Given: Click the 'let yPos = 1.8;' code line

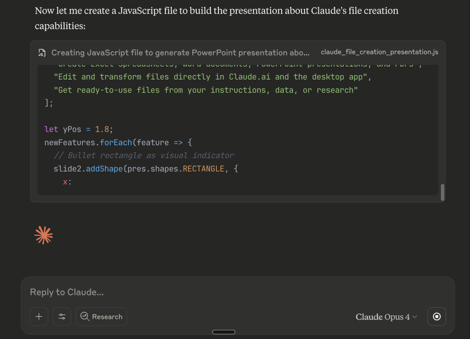Looking at the screenshot, I should point(78,129).
